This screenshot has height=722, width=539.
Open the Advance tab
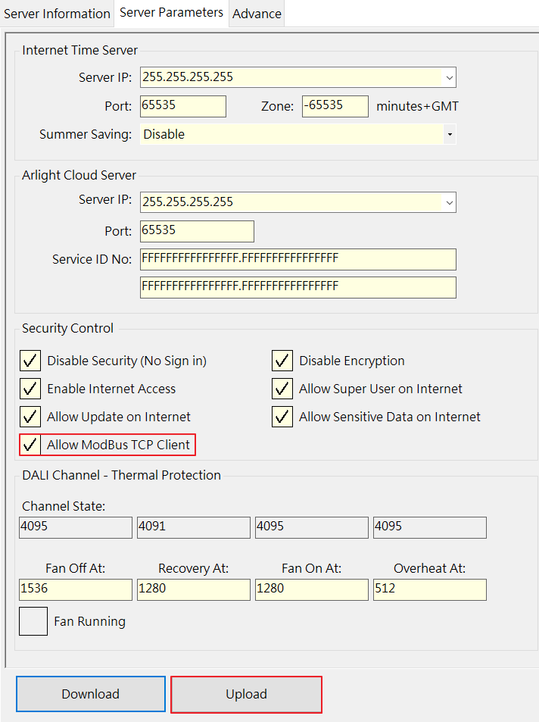coord(257,14)
